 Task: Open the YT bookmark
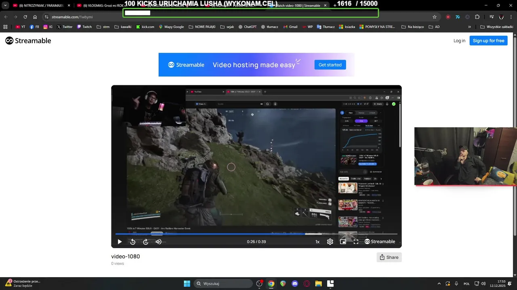coord(20,27)
